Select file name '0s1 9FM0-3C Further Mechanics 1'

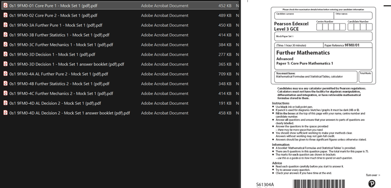click(x=61, y=45)
